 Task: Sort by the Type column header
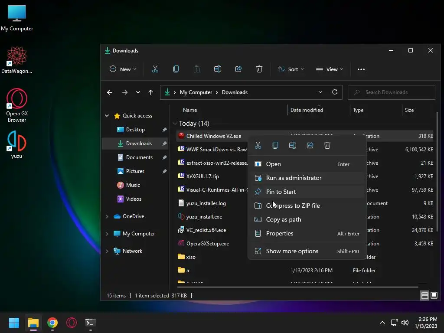click(358, 110)
